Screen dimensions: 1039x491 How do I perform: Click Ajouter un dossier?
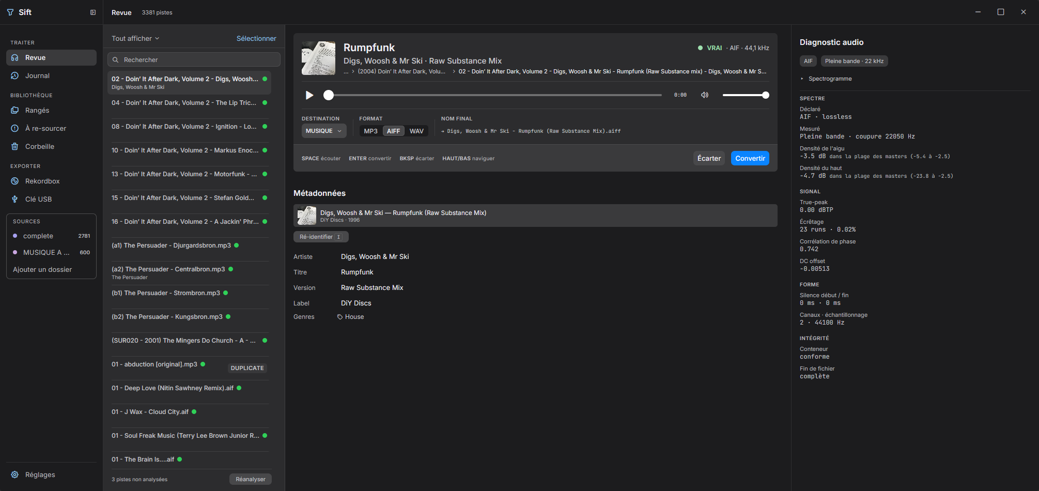pyautogui.click(x=42, y=269)
